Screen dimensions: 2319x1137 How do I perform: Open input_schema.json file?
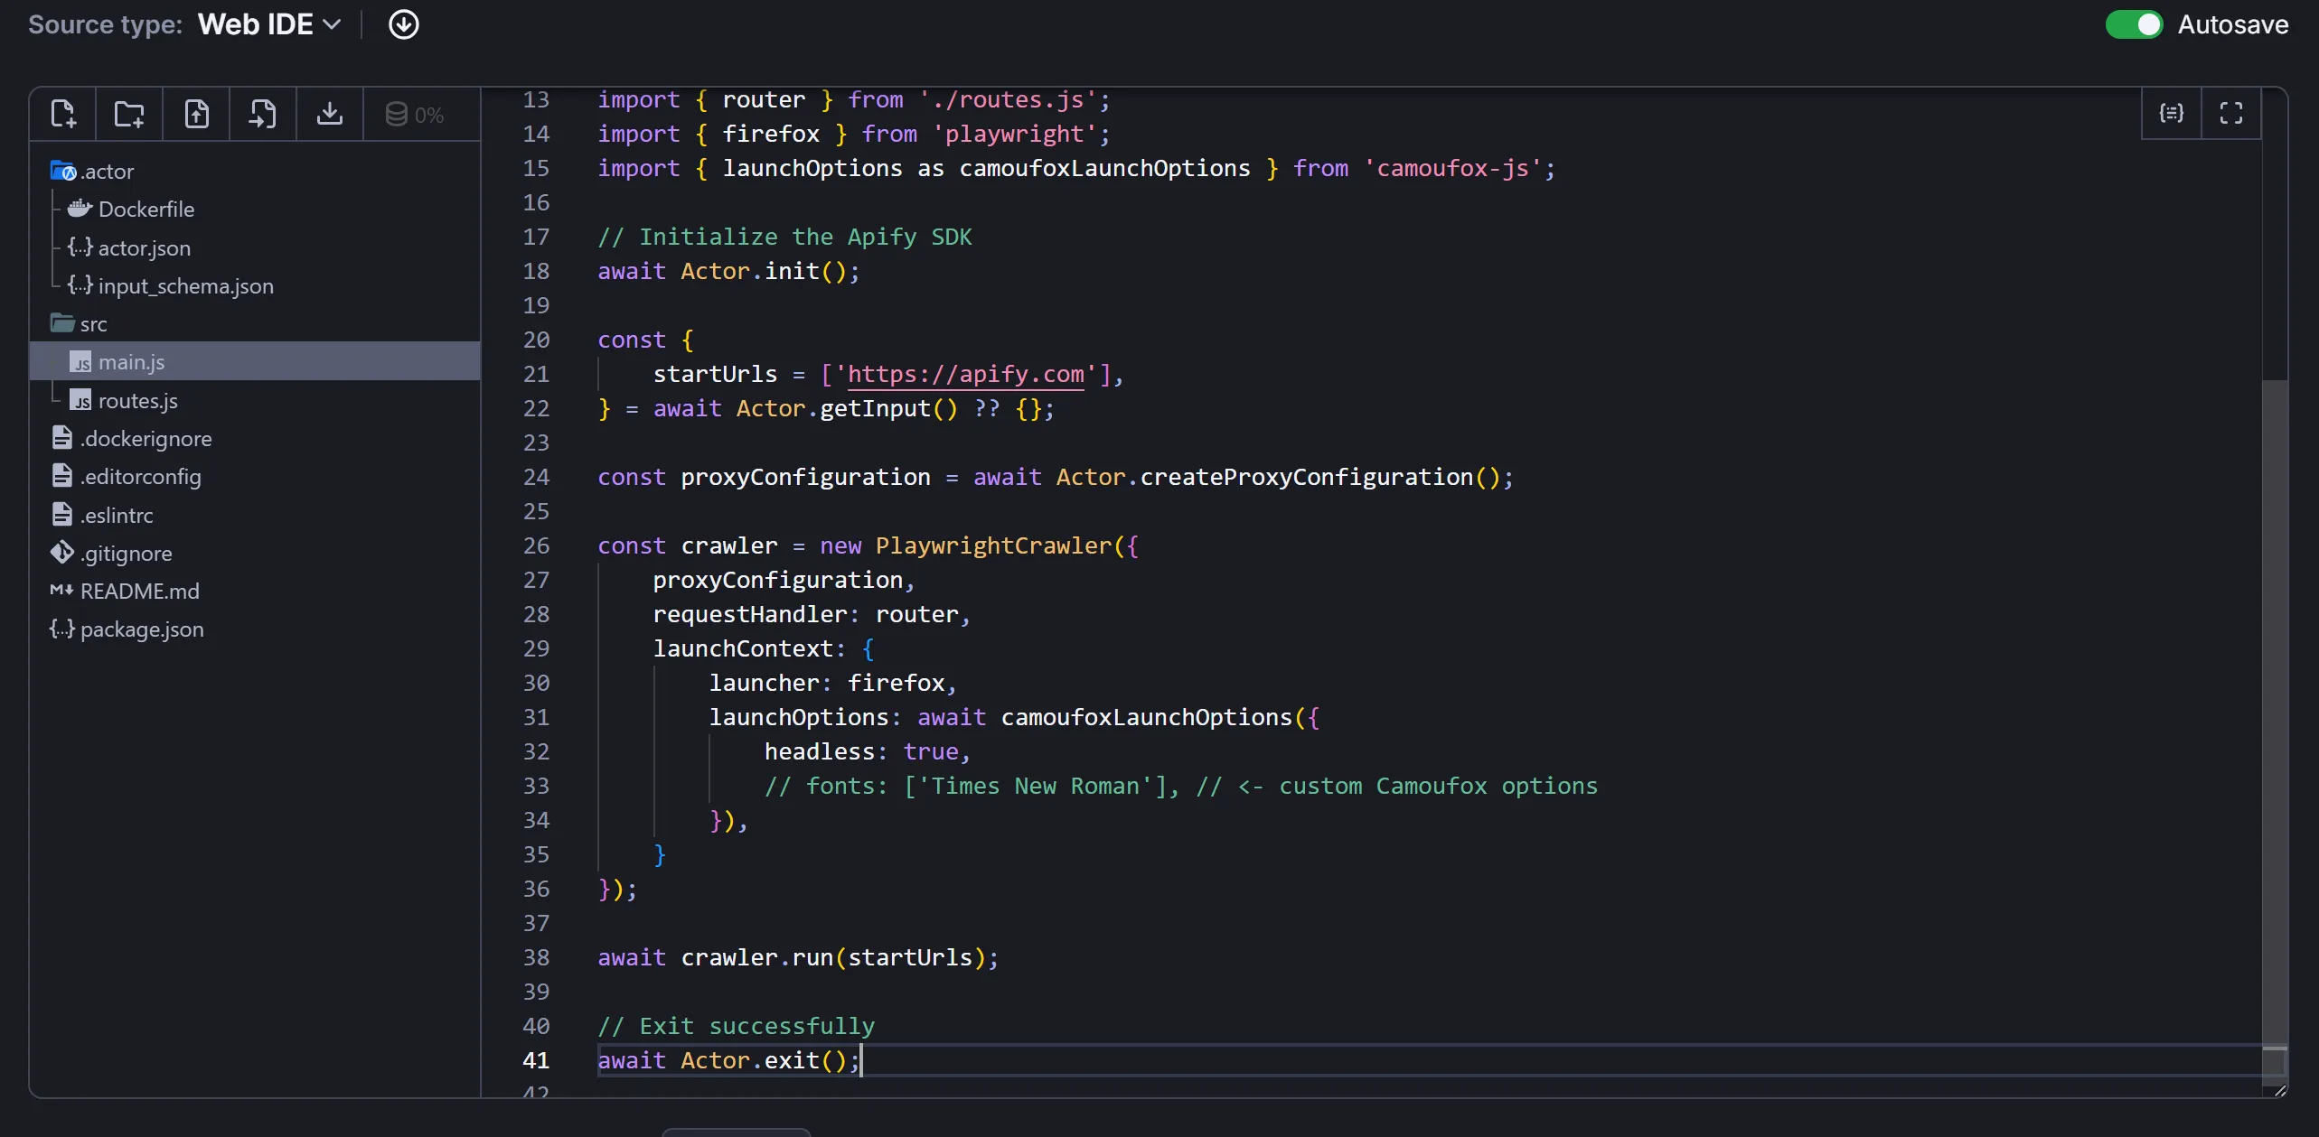(171, 285)
